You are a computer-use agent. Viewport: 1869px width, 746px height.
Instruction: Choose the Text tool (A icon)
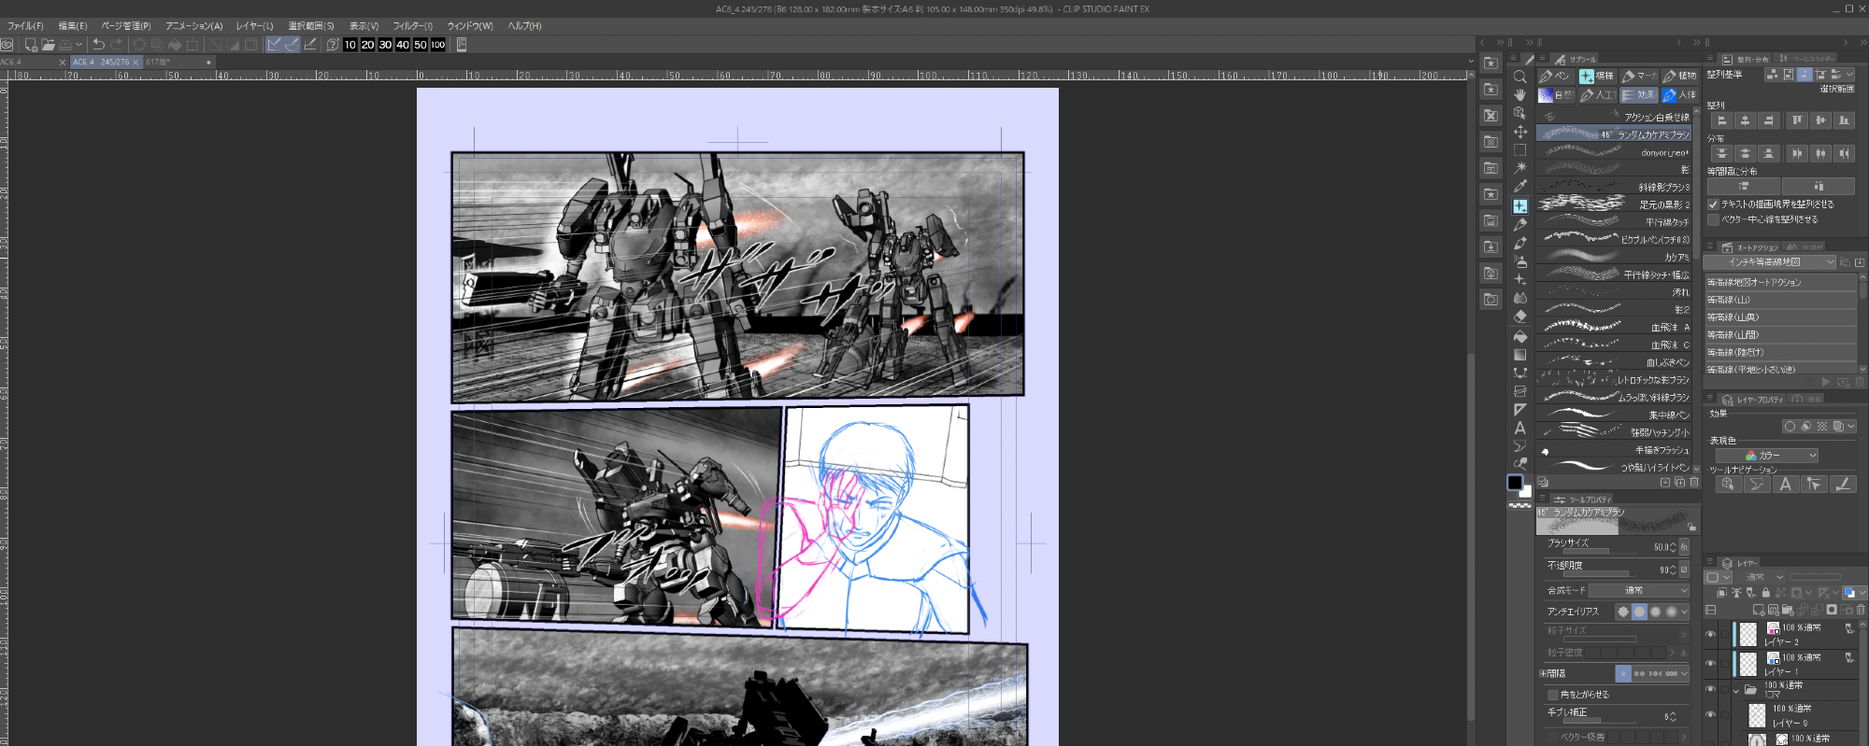1520,428
